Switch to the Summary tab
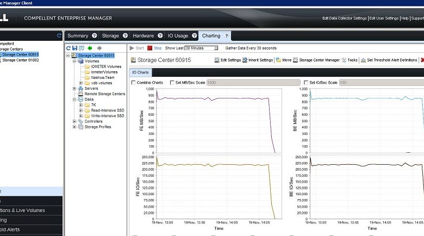Screen dimensions: 424x236 tap(78, 36)
